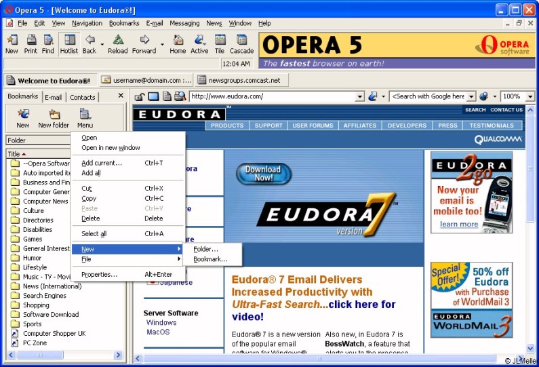Choose Add current... from context menu
The image size is (539, 367).
(x=127, y=163)
